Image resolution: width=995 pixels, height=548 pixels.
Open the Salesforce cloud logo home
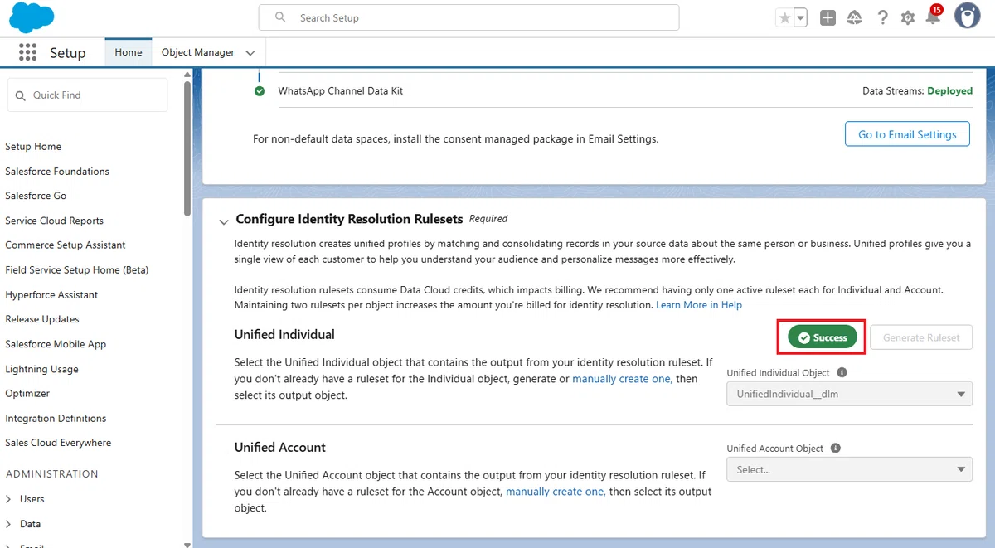(x=32, y=17)
